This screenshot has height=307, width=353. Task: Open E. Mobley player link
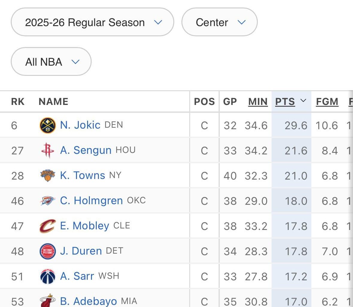(x=84, y=226)
